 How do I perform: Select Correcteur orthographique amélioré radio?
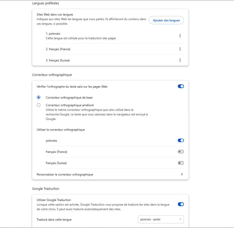pos(39,105)
